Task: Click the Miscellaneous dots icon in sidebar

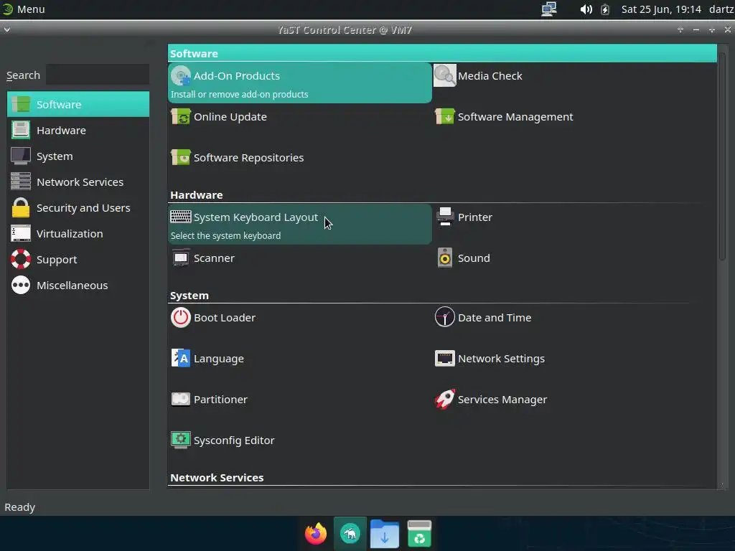Action: click(x=21, y=285)
